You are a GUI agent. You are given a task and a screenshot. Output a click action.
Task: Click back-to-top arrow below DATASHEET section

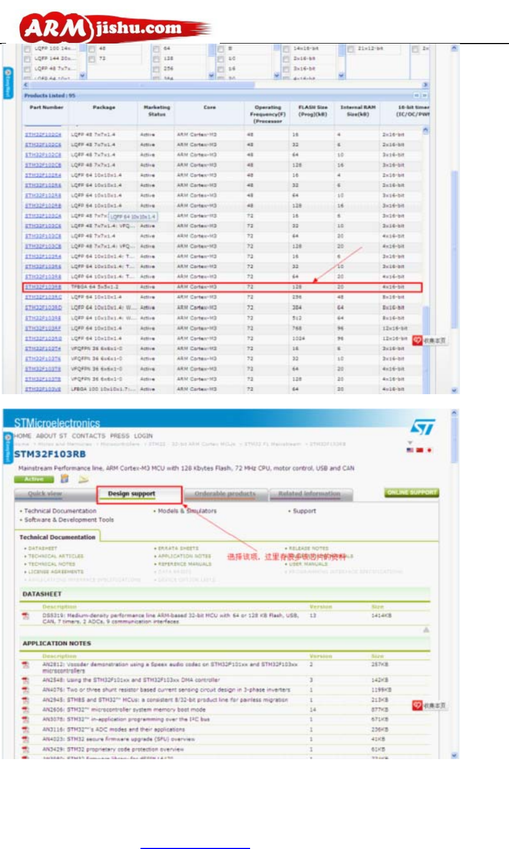pyautogui.click(x=426, y=630)
